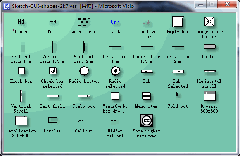Click the "Text field" label text

52,106
